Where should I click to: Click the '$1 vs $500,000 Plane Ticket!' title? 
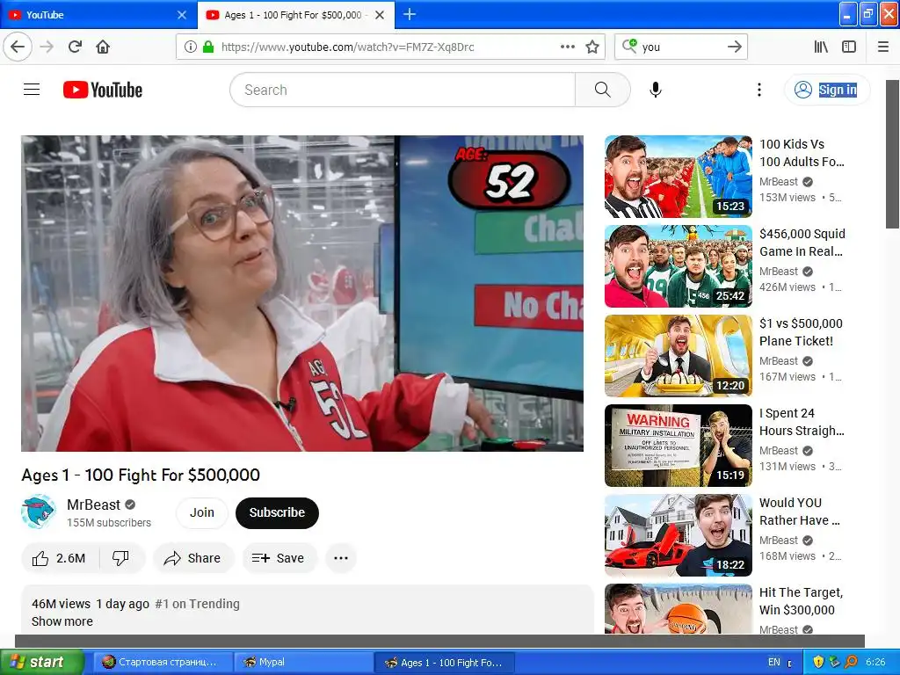801,331
